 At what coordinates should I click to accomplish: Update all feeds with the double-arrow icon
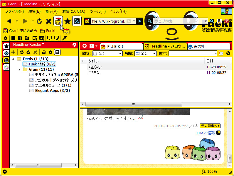[22, 52]
